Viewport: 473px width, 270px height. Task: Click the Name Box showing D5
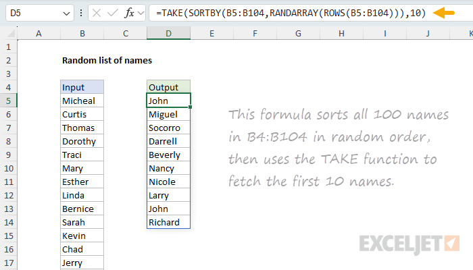(x=40, y=13)
